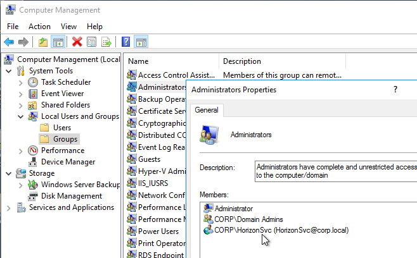
Task: Click the red Delete X toolbar icon
Action: 77,42
